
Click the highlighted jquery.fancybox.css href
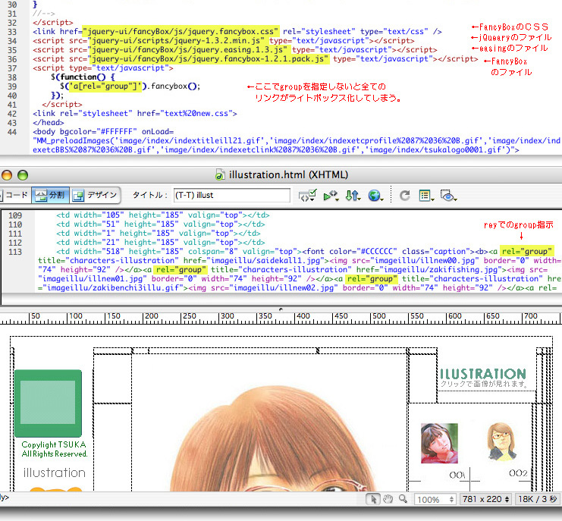click(181, 31)
